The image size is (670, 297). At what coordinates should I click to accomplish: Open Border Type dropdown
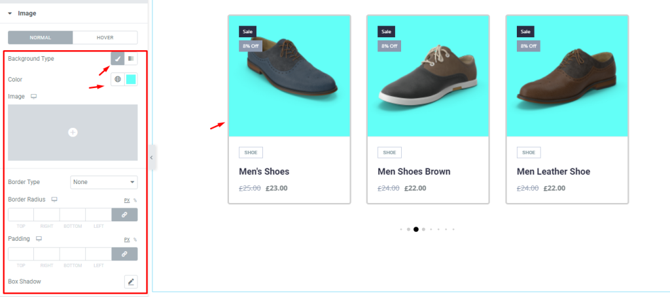(104, 182)
